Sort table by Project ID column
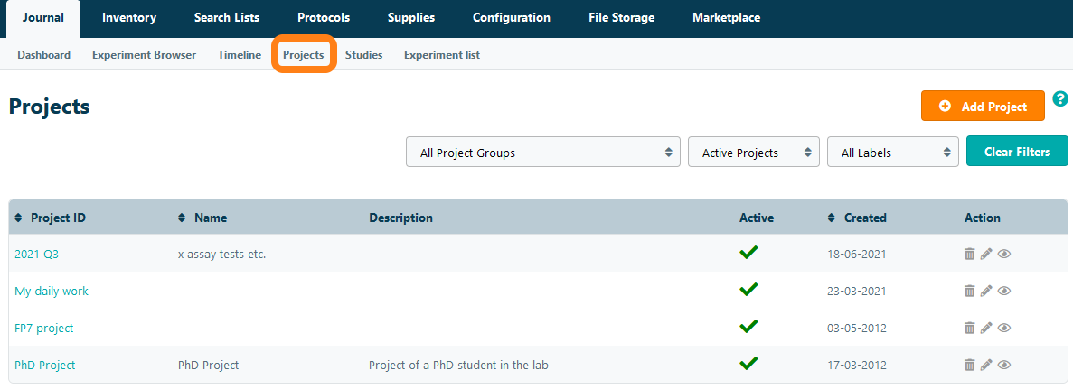The width and height of the screenshot is (1073, 389). [58, 218]
